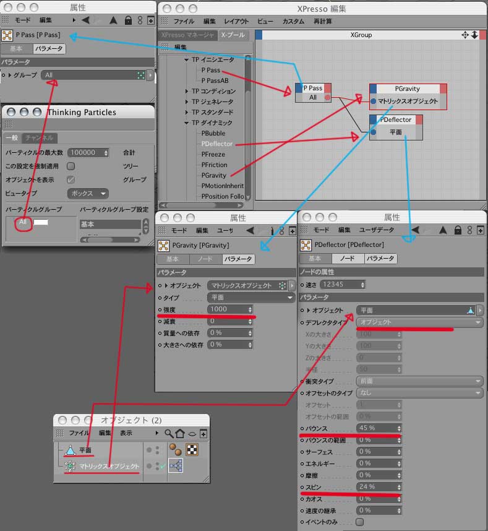Click the 平面 plane object icon
The image size is (488, 531).
tap(70, 451)
